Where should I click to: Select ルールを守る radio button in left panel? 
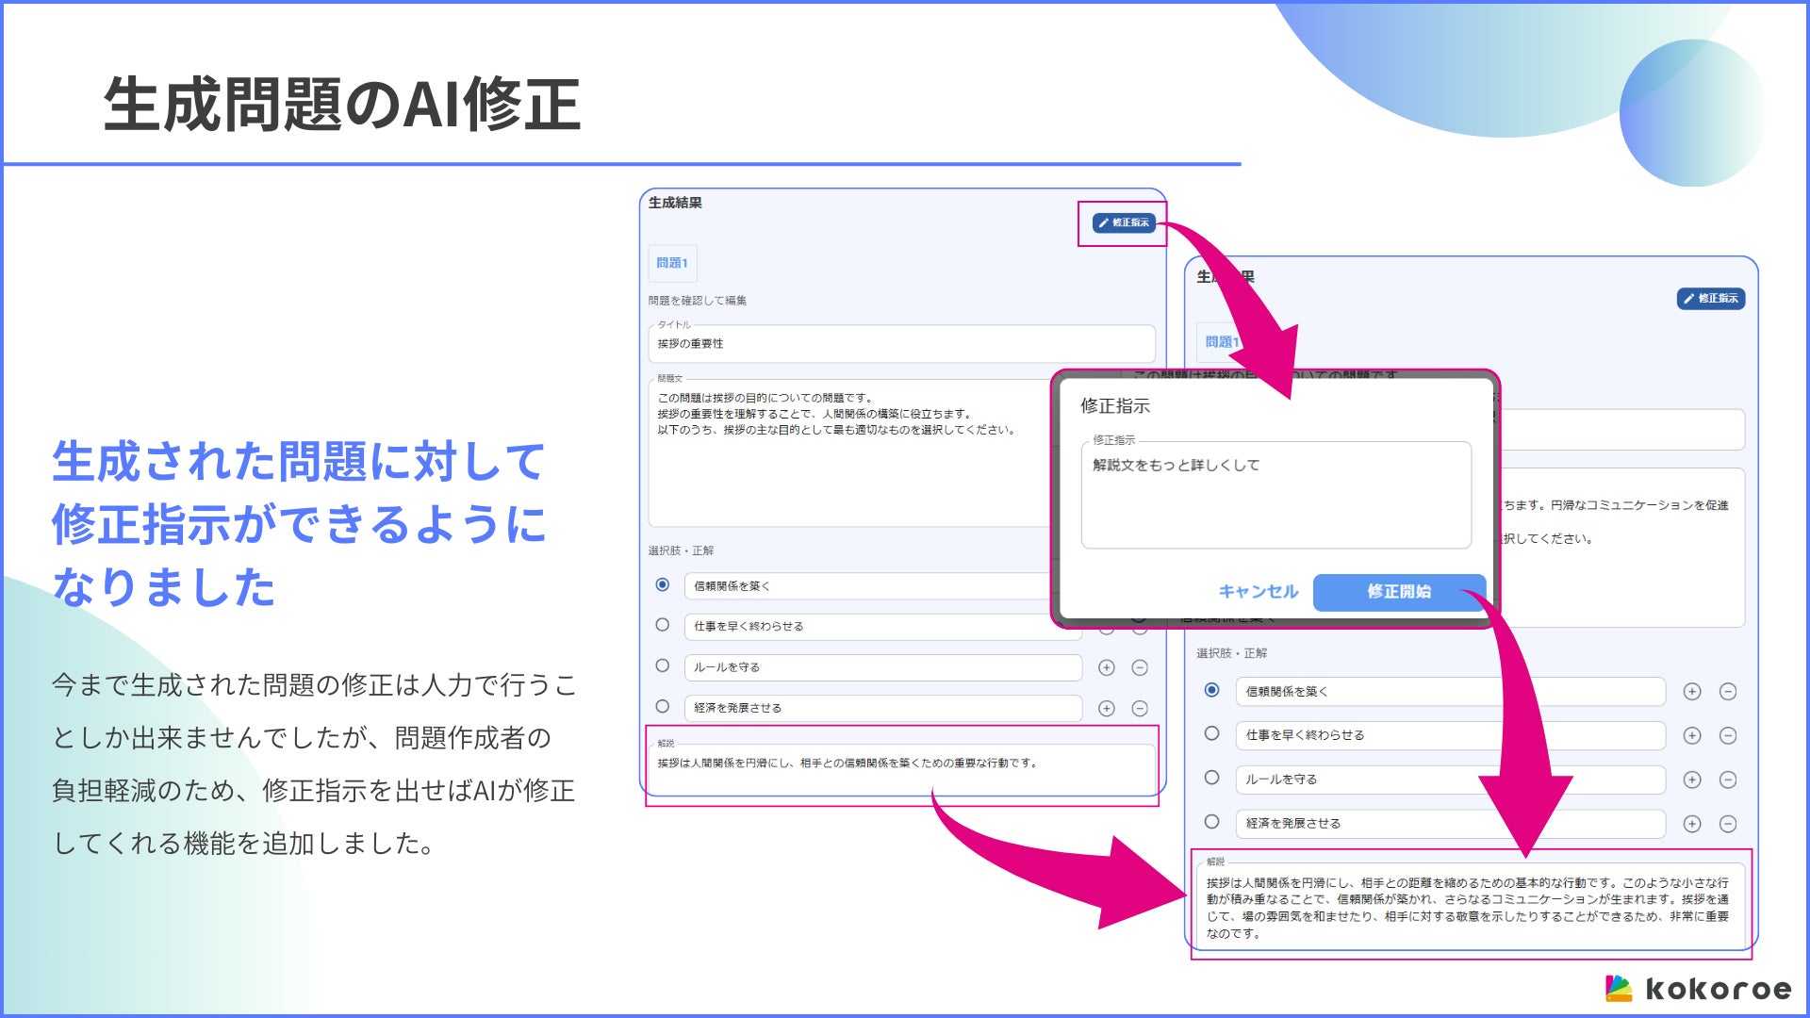[663, 665]
